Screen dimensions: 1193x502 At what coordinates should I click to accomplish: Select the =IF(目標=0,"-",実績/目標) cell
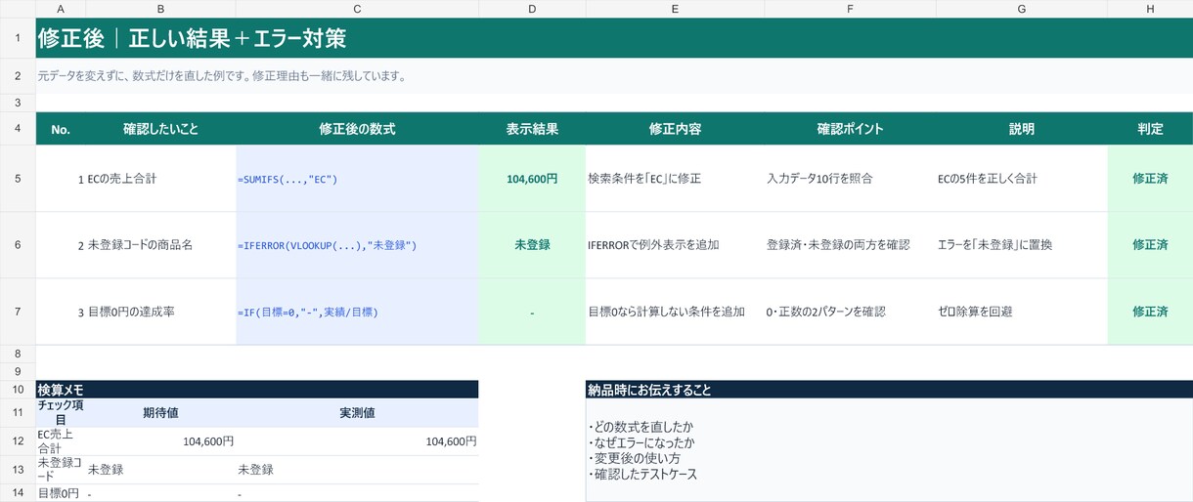357,312
